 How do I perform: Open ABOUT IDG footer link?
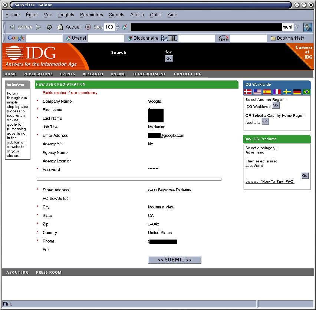click(x=17, y=272)
